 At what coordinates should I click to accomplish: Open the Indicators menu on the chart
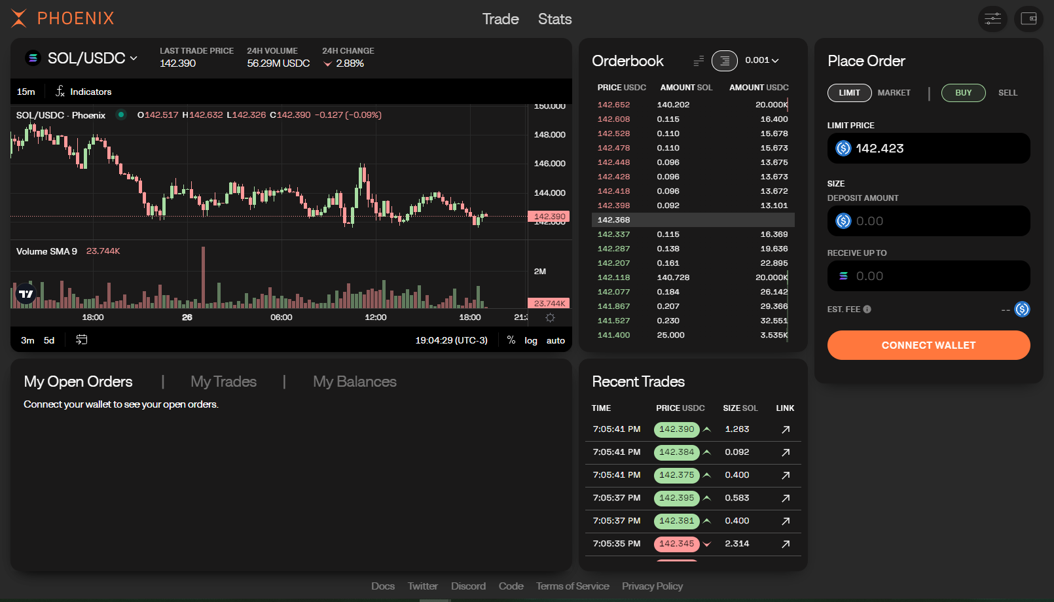coord(90,92)
